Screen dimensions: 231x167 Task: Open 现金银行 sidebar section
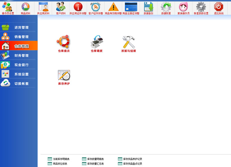tap(21, 65)
